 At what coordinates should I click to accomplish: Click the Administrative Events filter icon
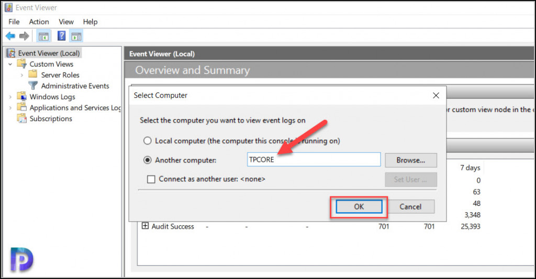(x=33, y=85)
